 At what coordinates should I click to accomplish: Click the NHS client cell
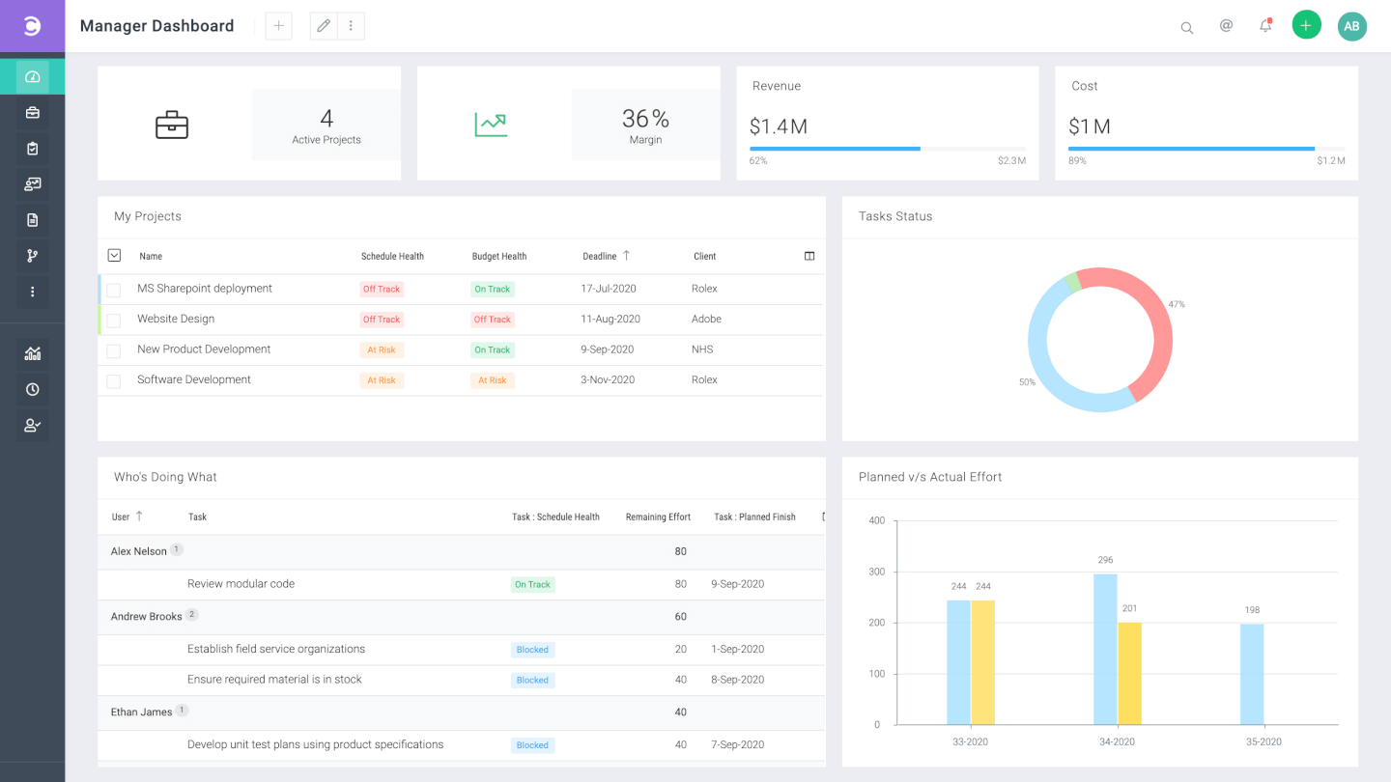coord(702,349)
